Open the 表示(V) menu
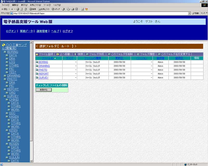The width and height of the screenshot is (208, 166). coord(24,5)
